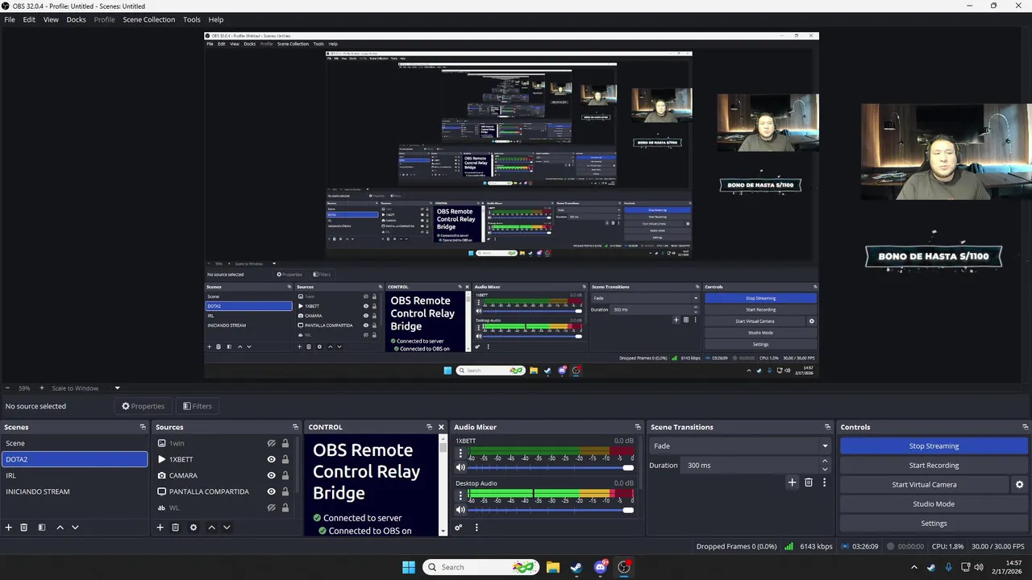This screenshot has width=1032, height=580.
Task: Add a new source with plus icon
Action: point(160,528)
